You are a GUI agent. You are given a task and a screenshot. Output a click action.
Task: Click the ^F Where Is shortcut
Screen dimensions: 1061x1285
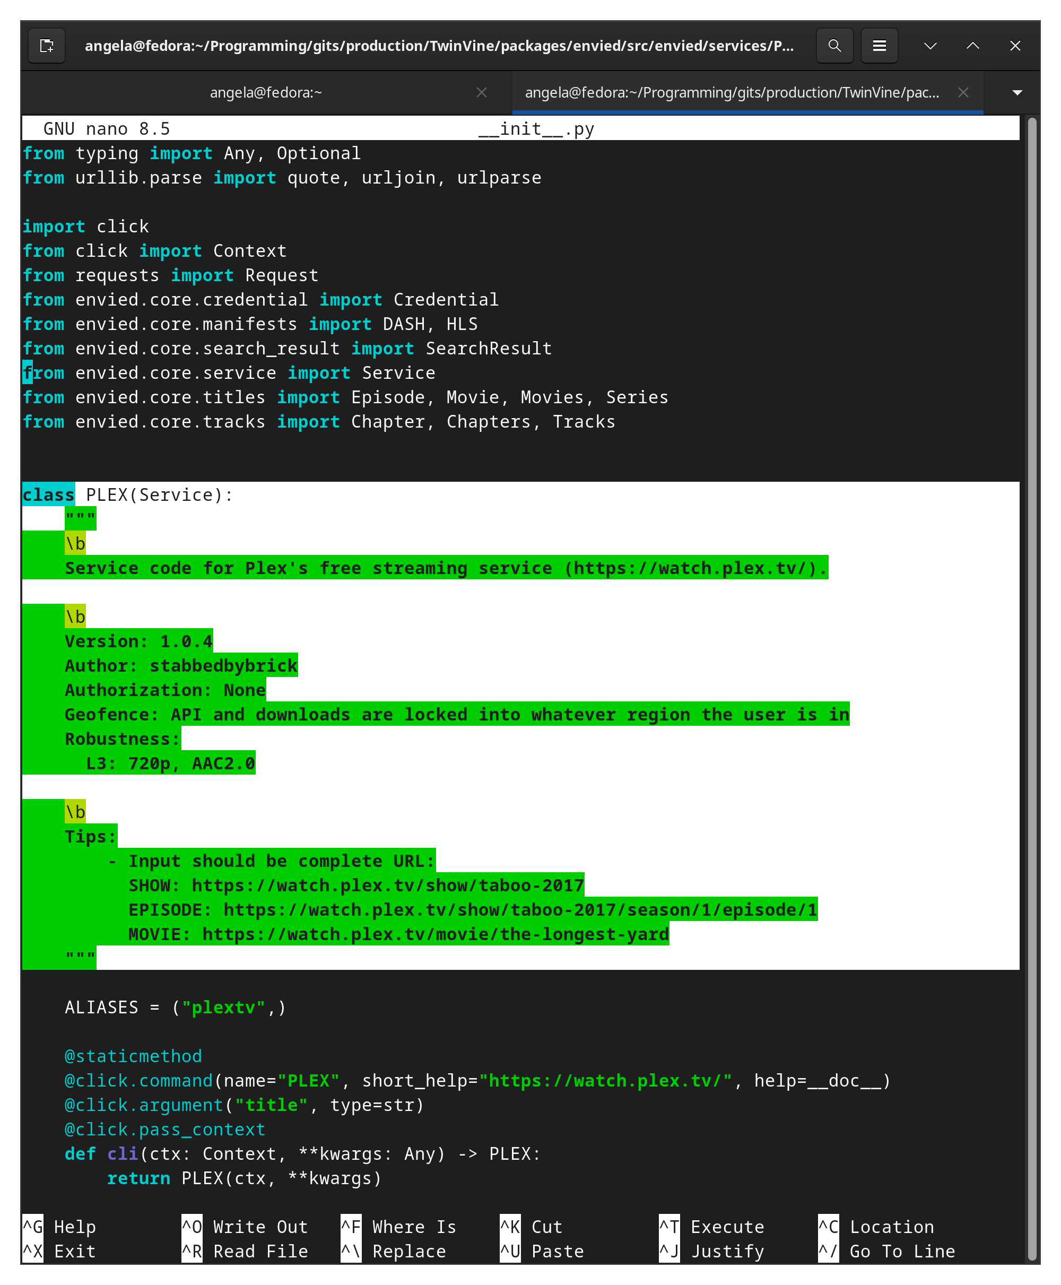(398, 1227)
